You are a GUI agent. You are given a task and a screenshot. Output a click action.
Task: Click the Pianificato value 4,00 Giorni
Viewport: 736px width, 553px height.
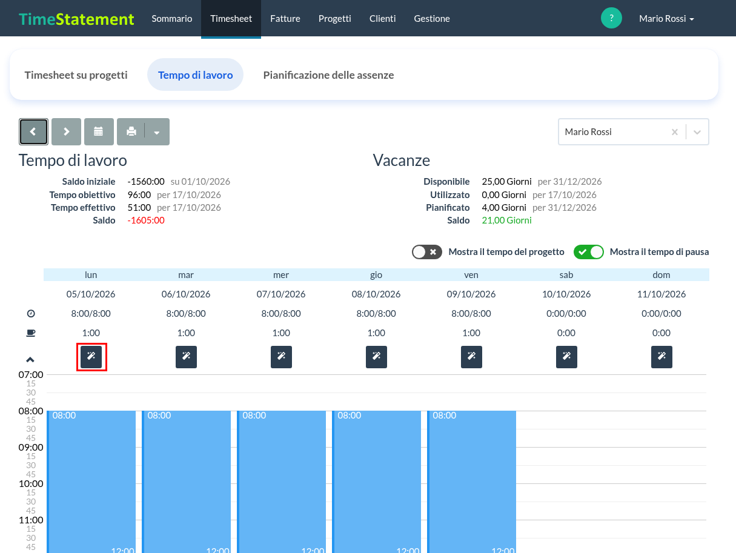pos(505,208)
